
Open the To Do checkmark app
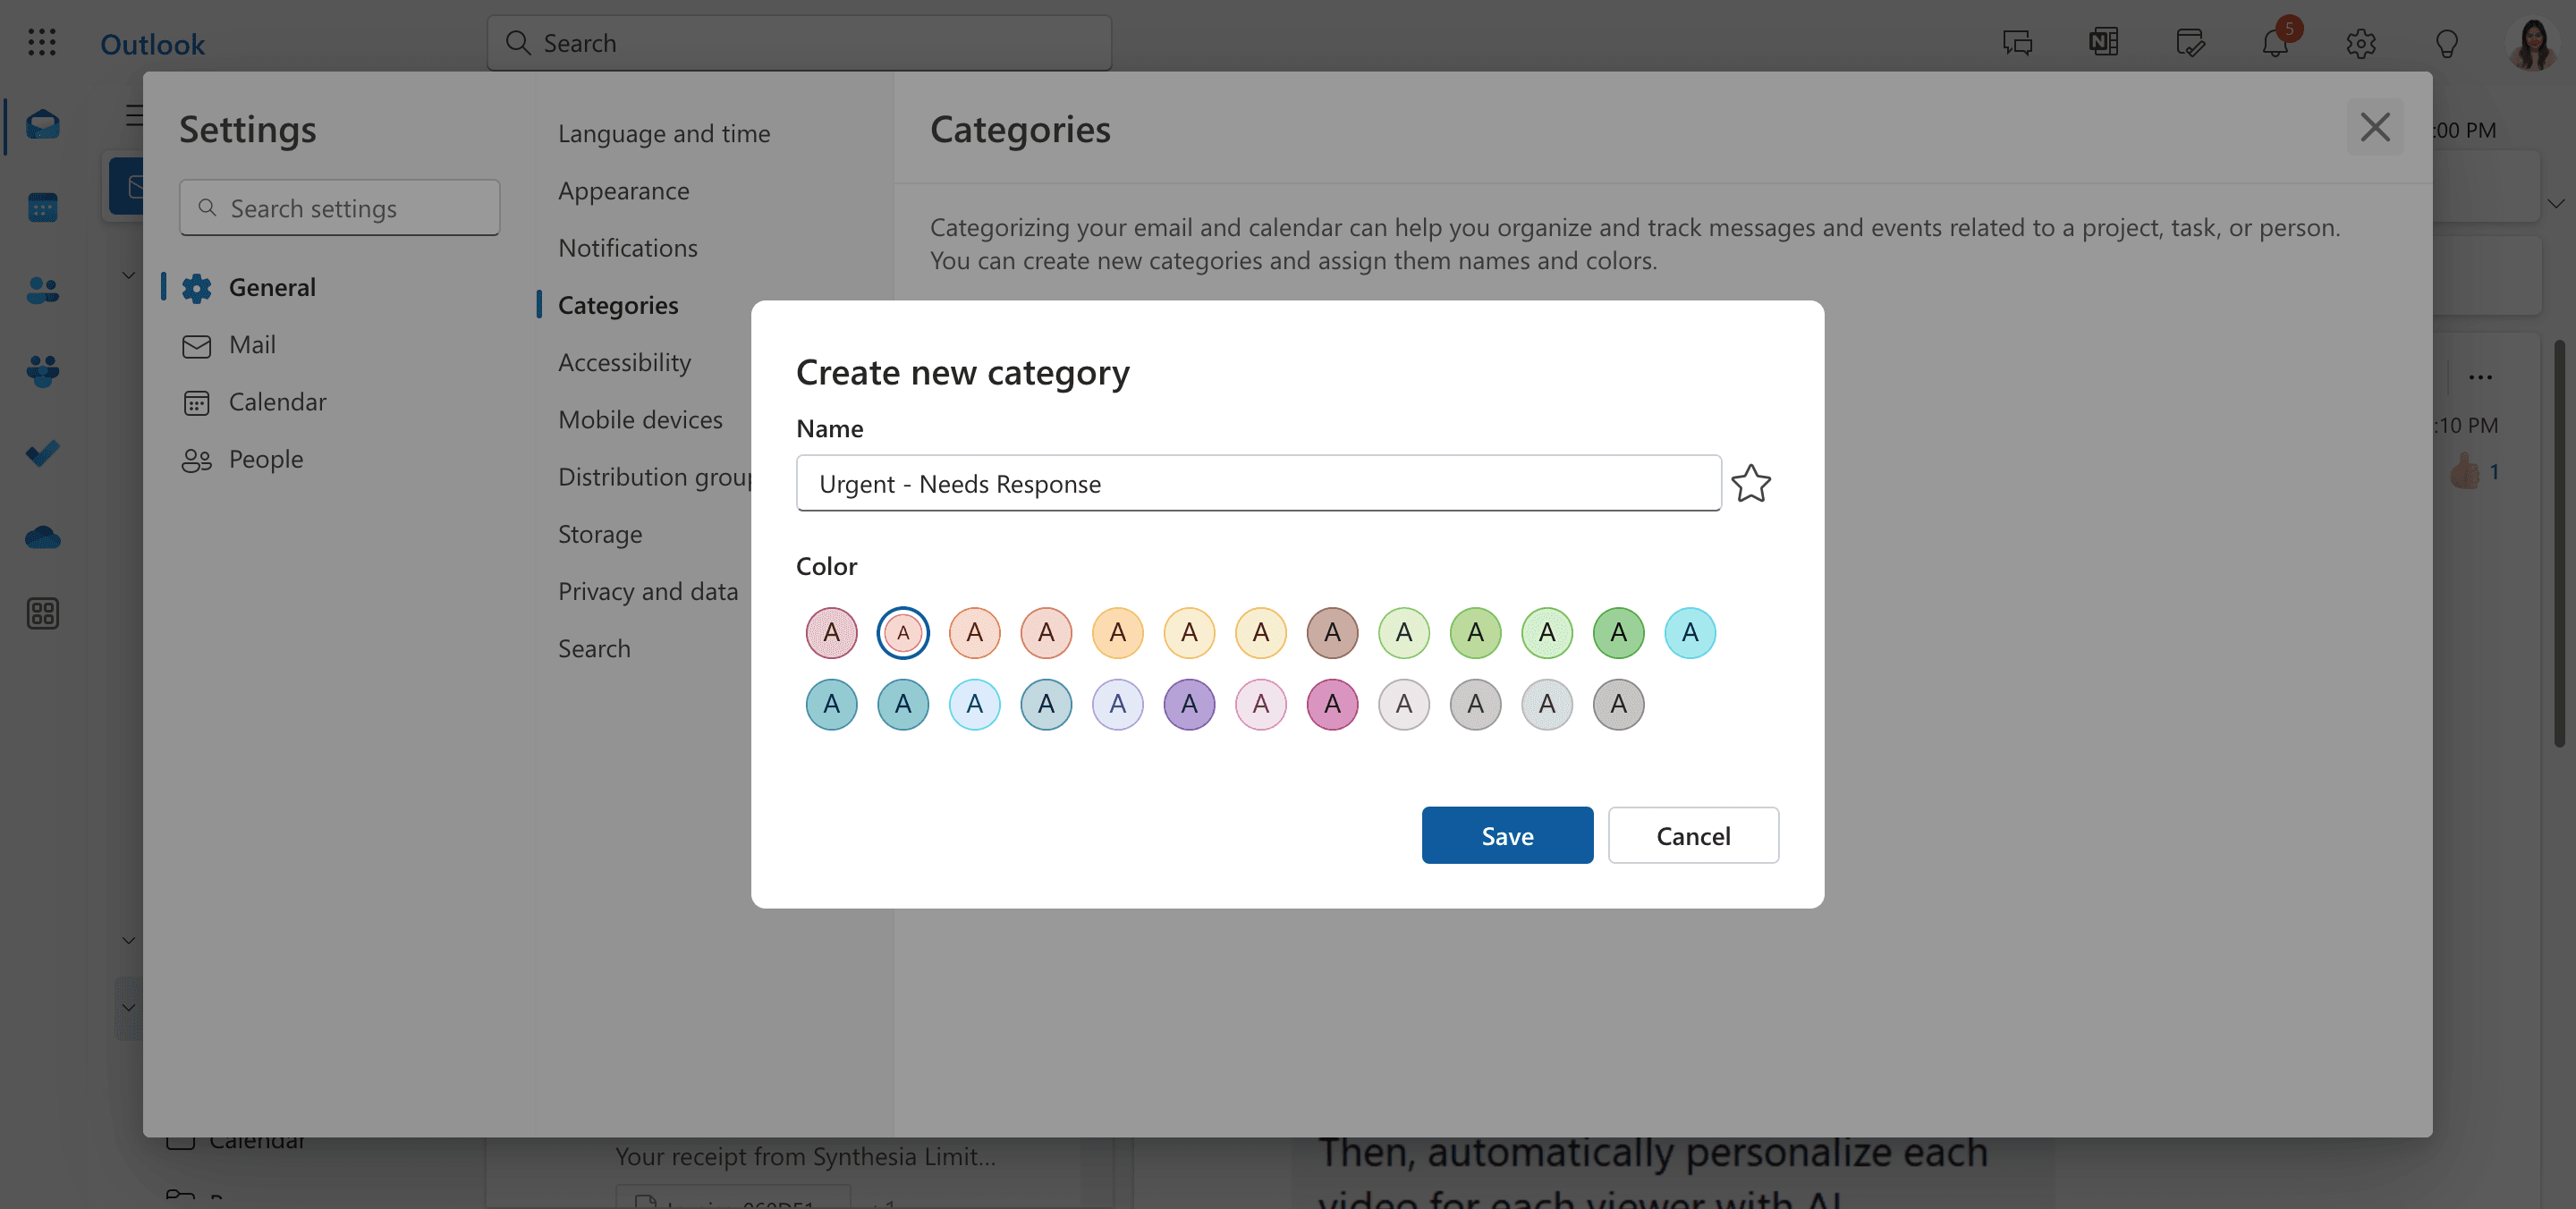pyautogui.click(x=43, y=454)
